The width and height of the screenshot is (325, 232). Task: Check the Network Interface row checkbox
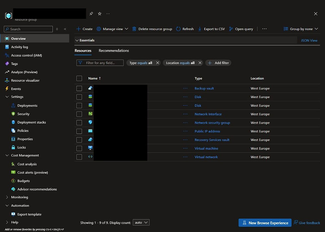79,114
